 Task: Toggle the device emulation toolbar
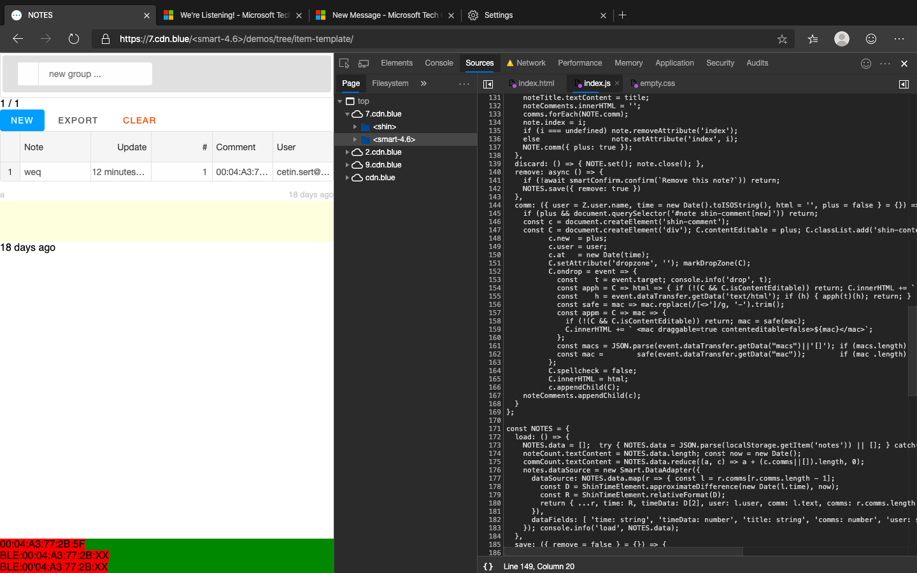pyautogui.click(x=363, y=63)
